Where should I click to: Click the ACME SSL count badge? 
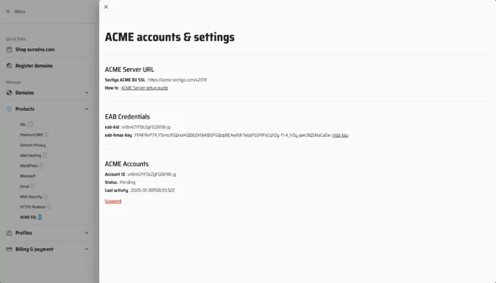[x=40, y=217]
